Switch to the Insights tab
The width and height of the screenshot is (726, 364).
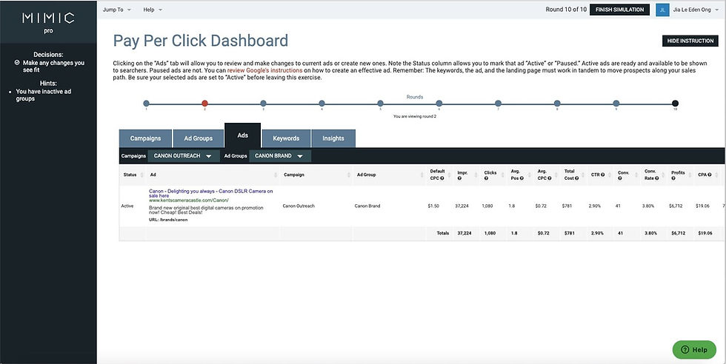(x=333, y=138)
